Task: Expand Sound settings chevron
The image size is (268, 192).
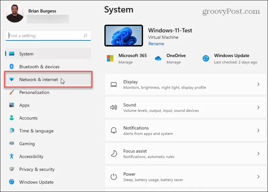Action: tap(258, 107)
